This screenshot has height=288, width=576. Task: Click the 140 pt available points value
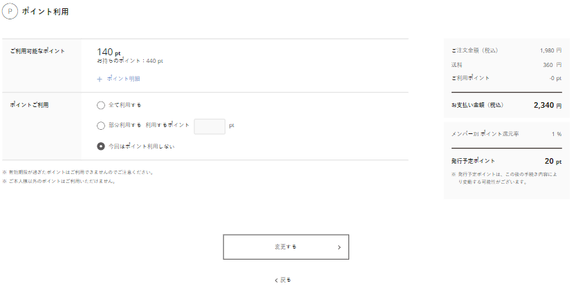tap(109, 52)
